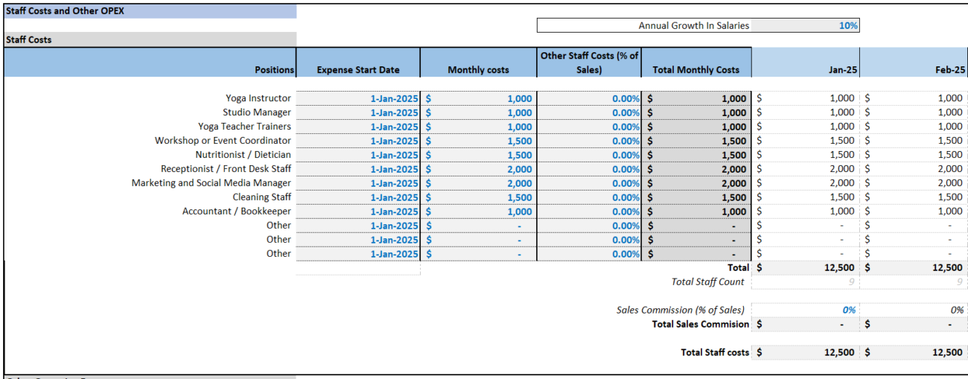968x379 pixels.
Task: Select the Expense Start Date column header
Action: 358,63
